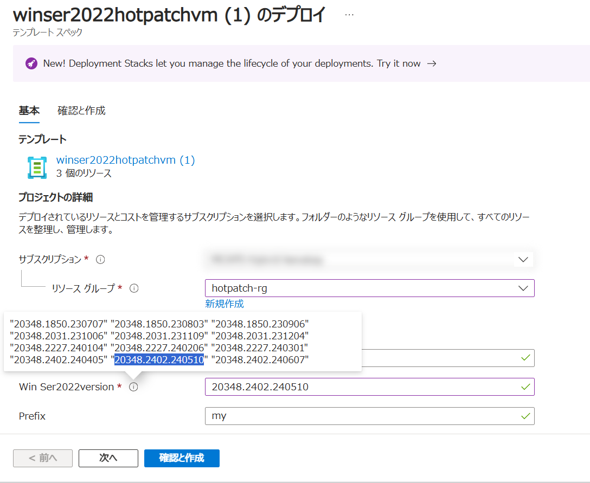Click version "20348.2227.240206" in the tooltip
The height and width of the screenshot is (483, 590).
click(159, 348)
